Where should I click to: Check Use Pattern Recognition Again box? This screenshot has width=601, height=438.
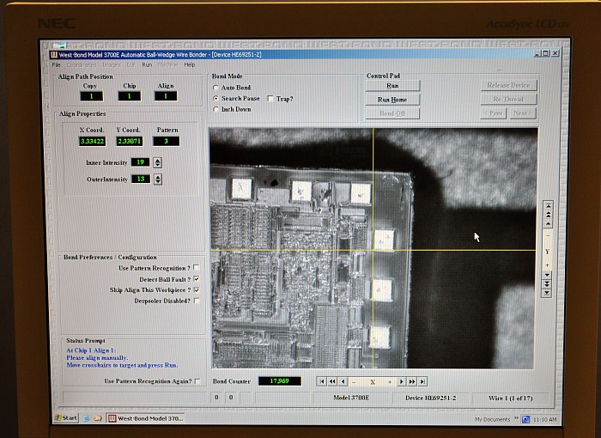point(197,380)
